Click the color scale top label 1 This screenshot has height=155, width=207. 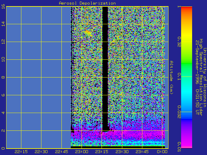179,6
